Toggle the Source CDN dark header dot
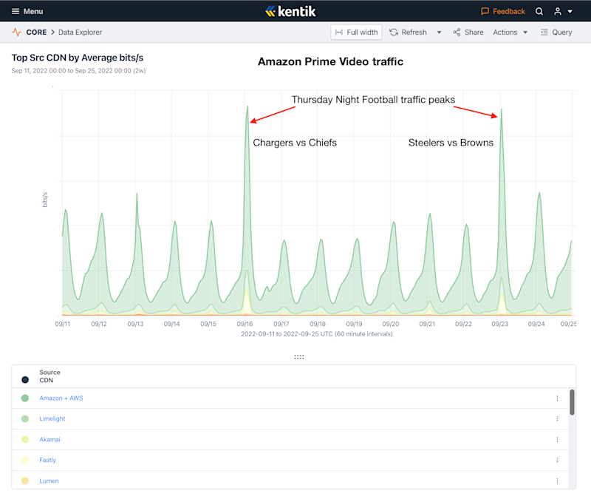Screen dimensions: 591x496 25,380
